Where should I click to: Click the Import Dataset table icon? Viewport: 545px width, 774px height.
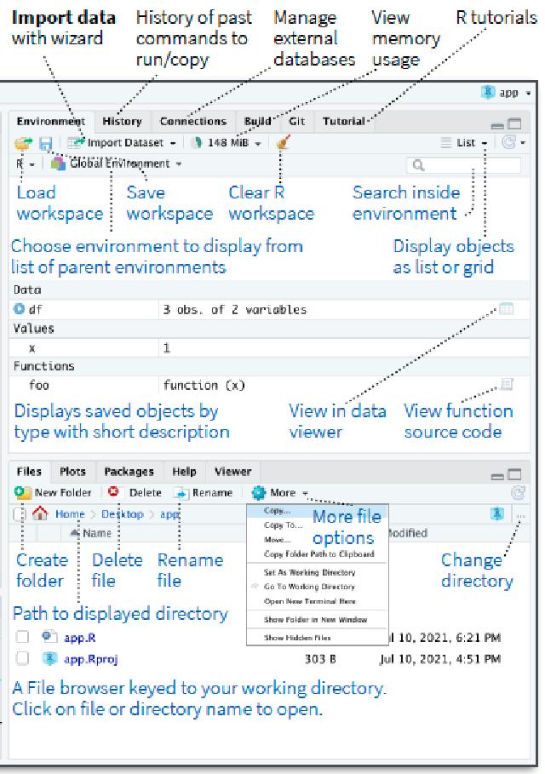pos(76,143)
